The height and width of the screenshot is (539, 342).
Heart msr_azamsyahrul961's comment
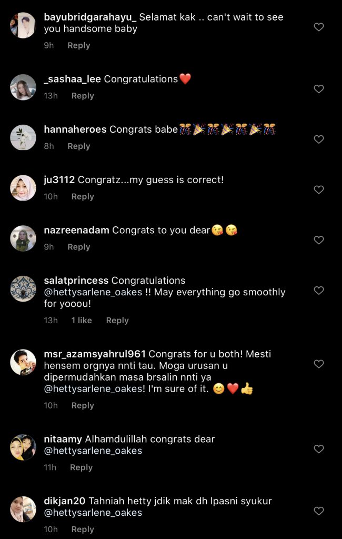(319, 364)
